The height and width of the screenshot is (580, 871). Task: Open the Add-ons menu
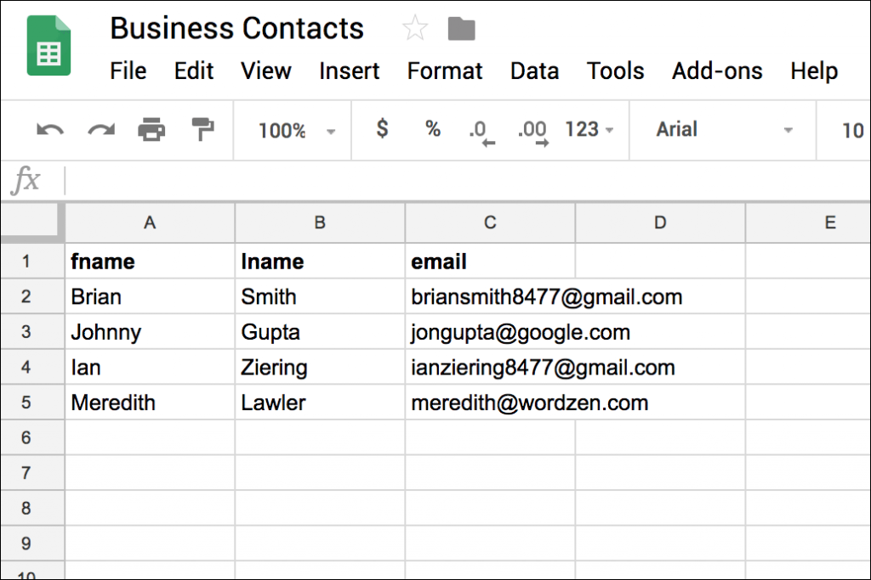pos(717,71)
